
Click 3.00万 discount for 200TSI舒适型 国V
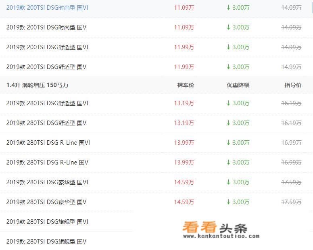[x=238, y=67]
